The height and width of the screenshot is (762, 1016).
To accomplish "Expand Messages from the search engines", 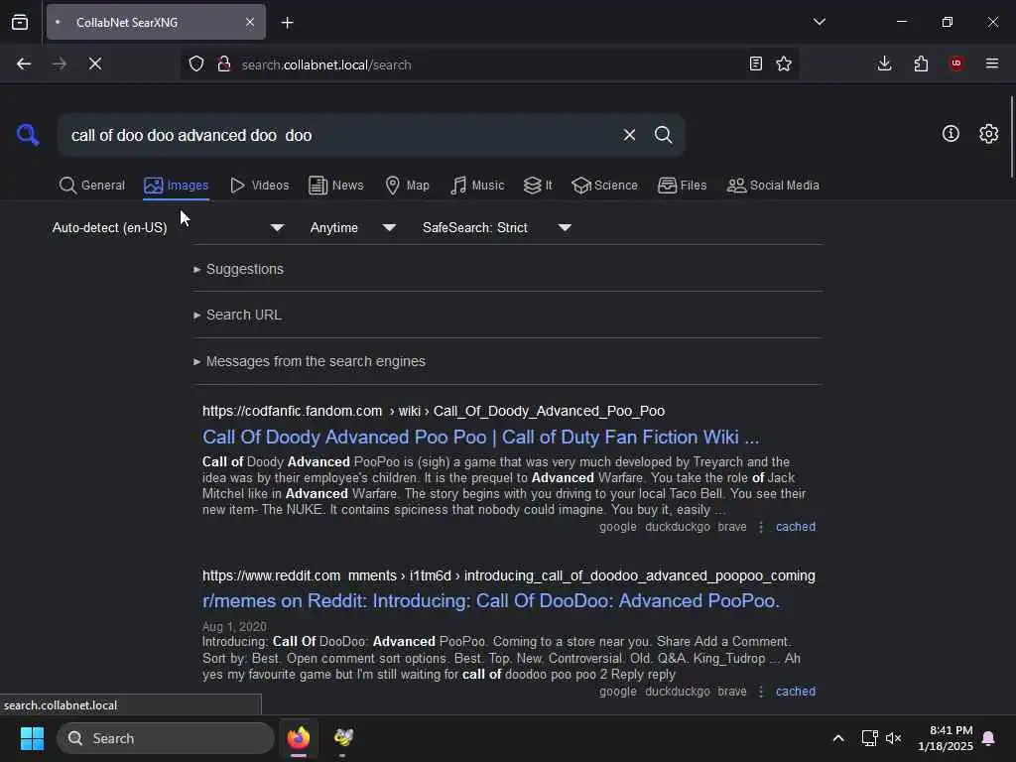I will [310, 361].
